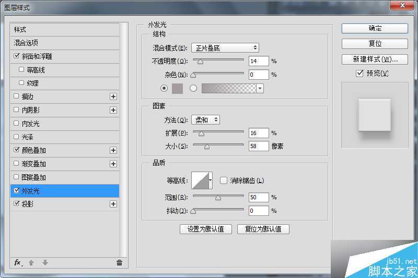Open the 方法 method dropdown

pos(205,120)
